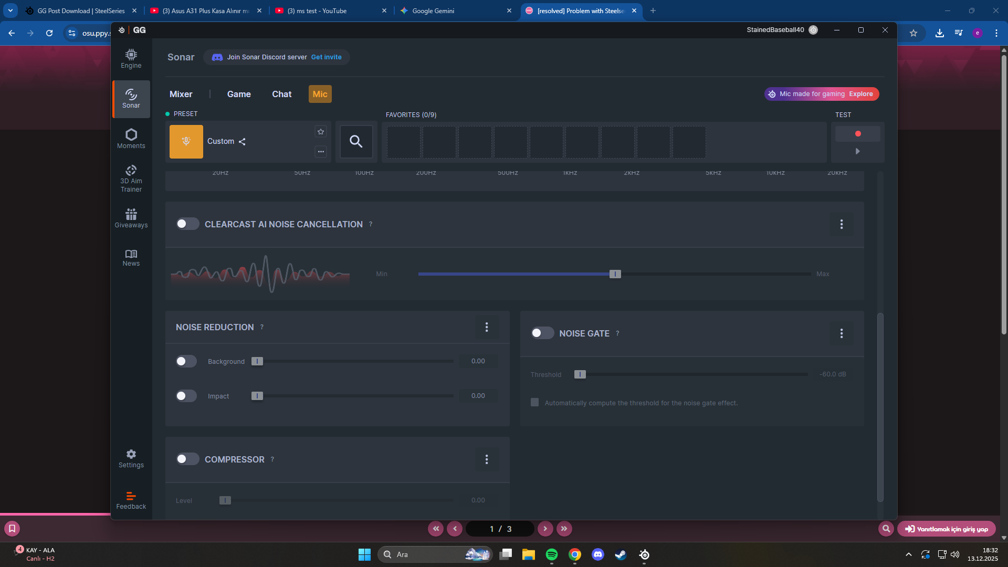This screenshot has width=1008, height=567.
Task: Open Chrome downloads icon
Action: click(x=940, y=33)
